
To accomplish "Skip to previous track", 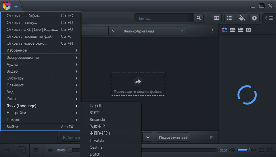I will (x=7, y=150).
